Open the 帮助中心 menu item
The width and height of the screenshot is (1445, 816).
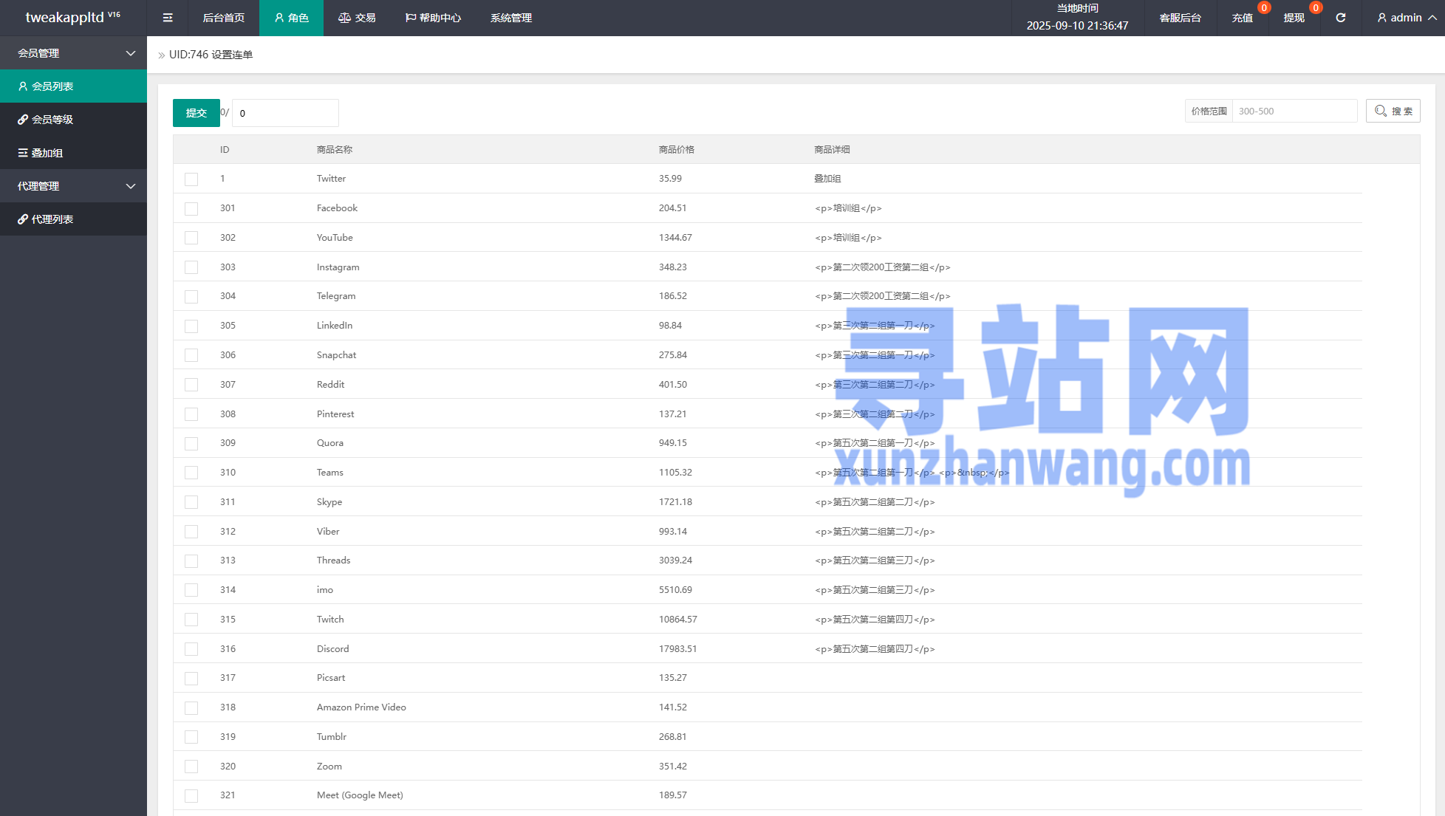coord(433,18)
